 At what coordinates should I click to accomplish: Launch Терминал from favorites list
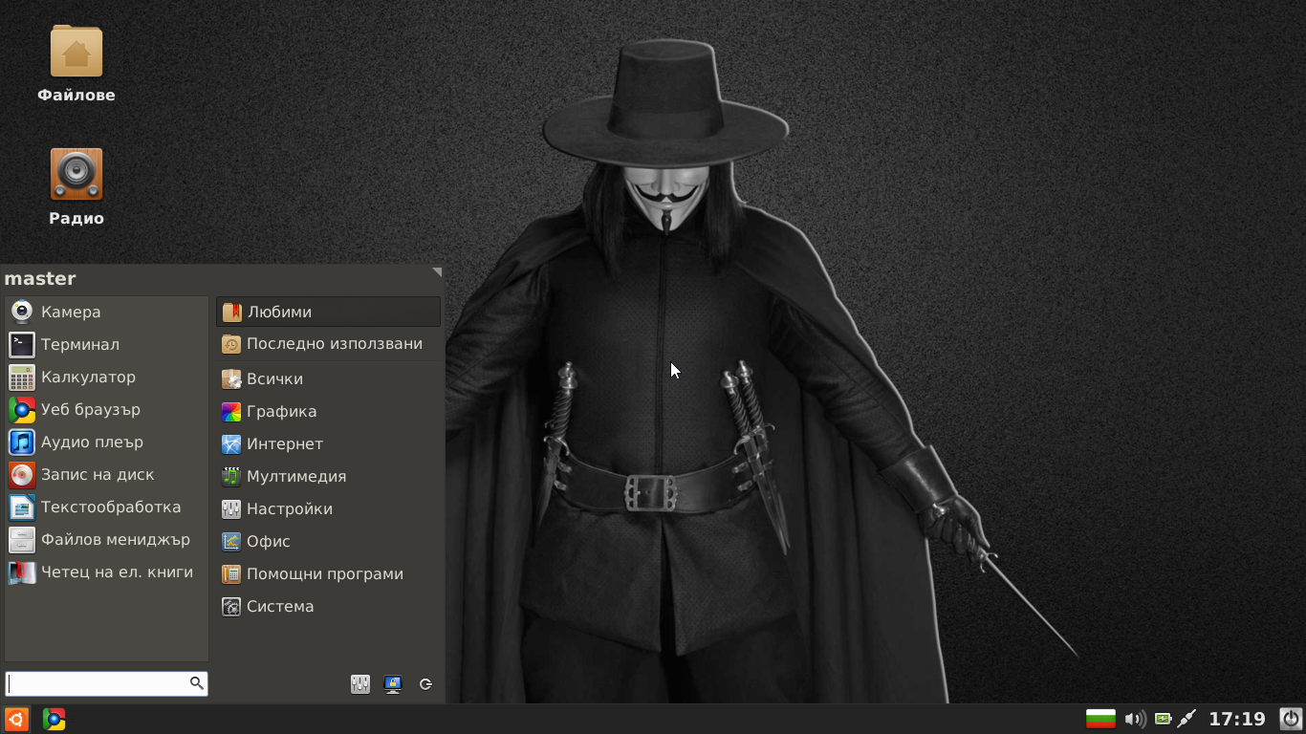coord(106,344)
